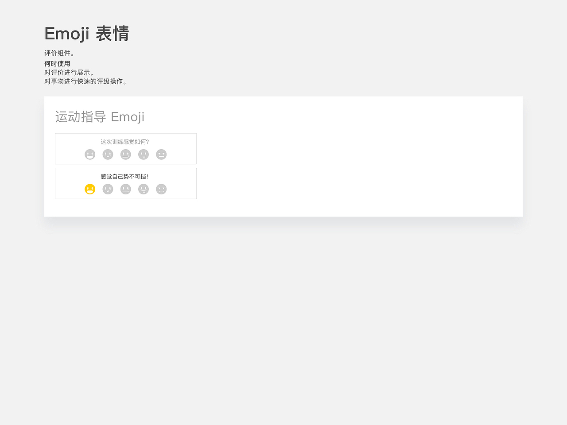The image size is (567, 425).
Task: Select the neutral face emoji in the top row
Action: (x=125, y=154)
